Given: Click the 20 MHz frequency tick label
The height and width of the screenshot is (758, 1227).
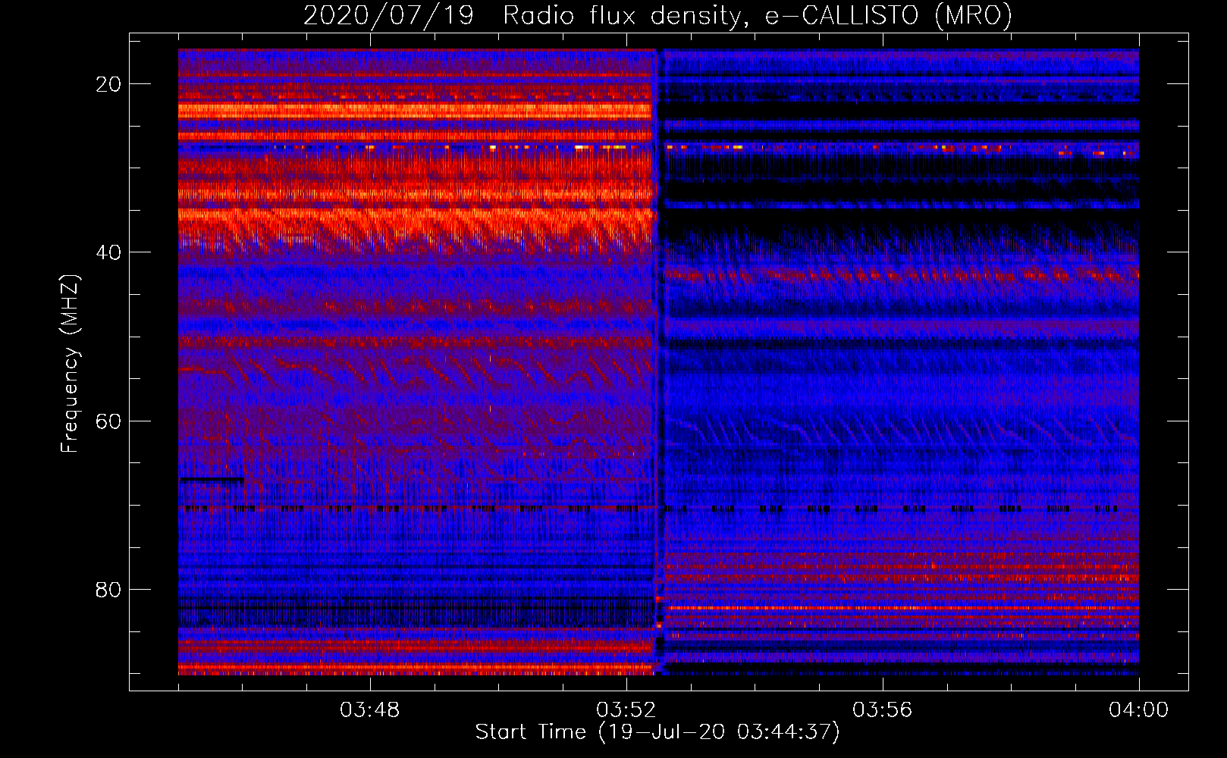Looking at the screenshot, I should [108, 84].
